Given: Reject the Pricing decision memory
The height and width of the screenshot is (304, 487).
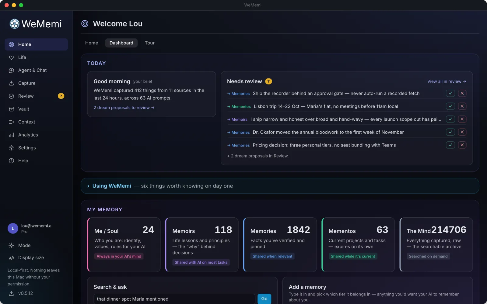Looking at the screenshot, I should tap(462, 145).
